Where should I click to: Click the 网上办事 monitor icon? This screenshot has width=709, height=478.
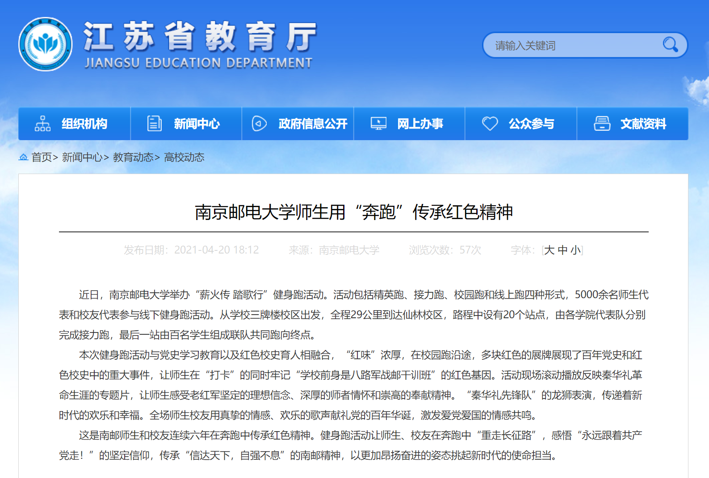[378, 124]
